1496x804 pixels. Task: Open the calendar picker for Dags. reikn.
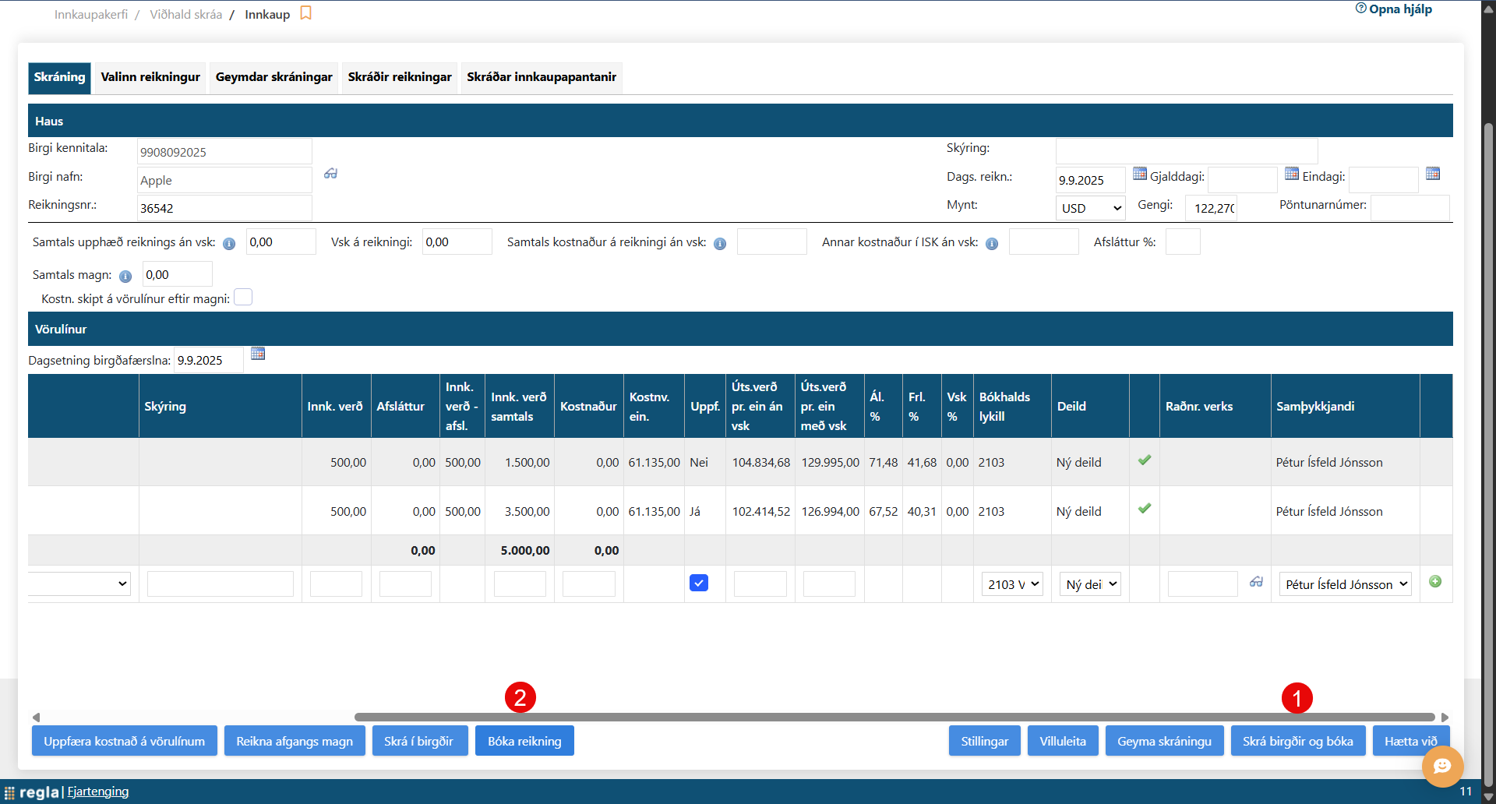point(1139,174)
